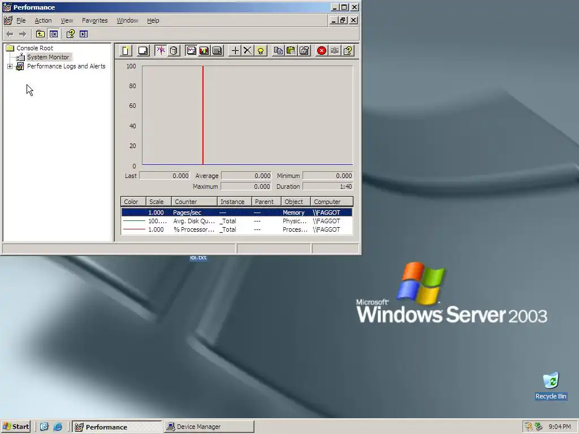The height and width of the screenshot is (434, 579).
Task: Click the Average value field
Action: point(247,176)
